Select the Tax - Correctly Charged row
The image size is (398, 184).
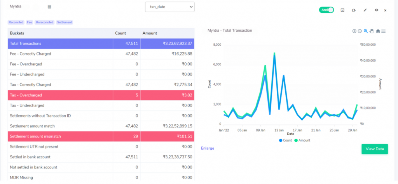(x=101, y=85)
